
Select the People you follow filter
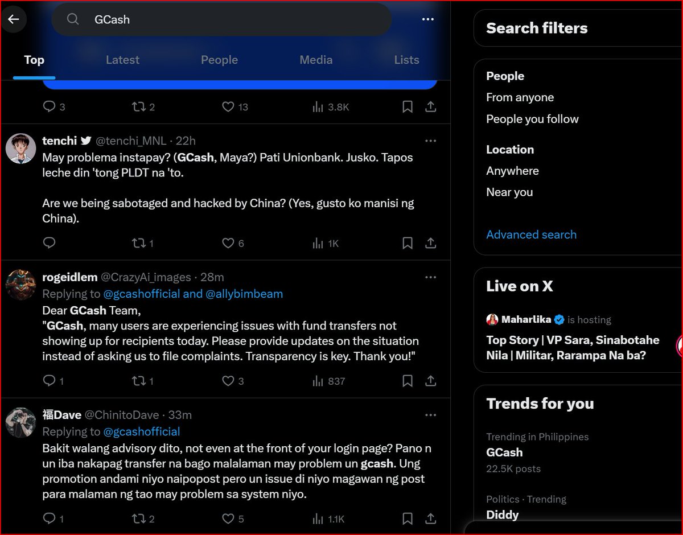(532, 119)
